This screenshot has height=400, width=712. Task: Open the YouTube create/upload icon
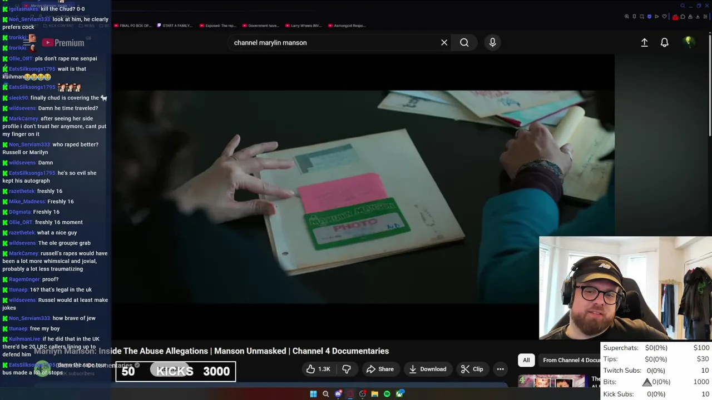644,43
